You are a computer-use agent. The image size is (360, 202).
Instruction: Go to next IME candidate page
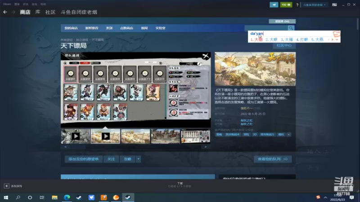click(x=332, y=40)
